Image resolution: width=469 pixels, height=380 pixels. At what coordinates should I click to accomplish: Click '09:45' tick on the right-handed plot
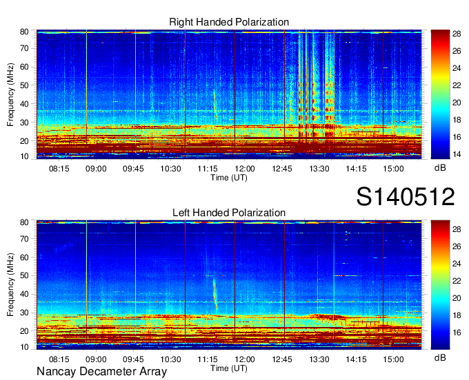click(x=133, y=169)
